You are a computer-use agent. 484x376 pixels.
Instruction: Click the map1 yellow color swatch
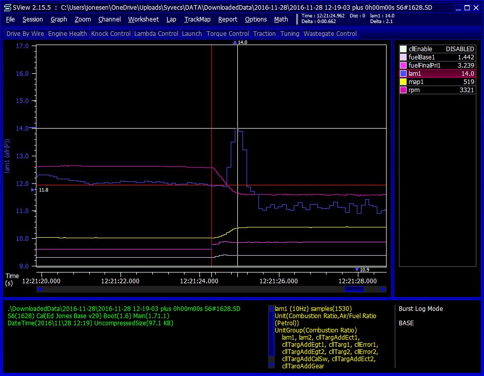404,82
